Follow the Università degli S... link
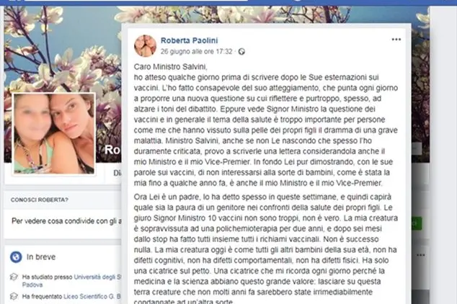The height and width of the screenshot is (304, 457). [x=97, y=277]
